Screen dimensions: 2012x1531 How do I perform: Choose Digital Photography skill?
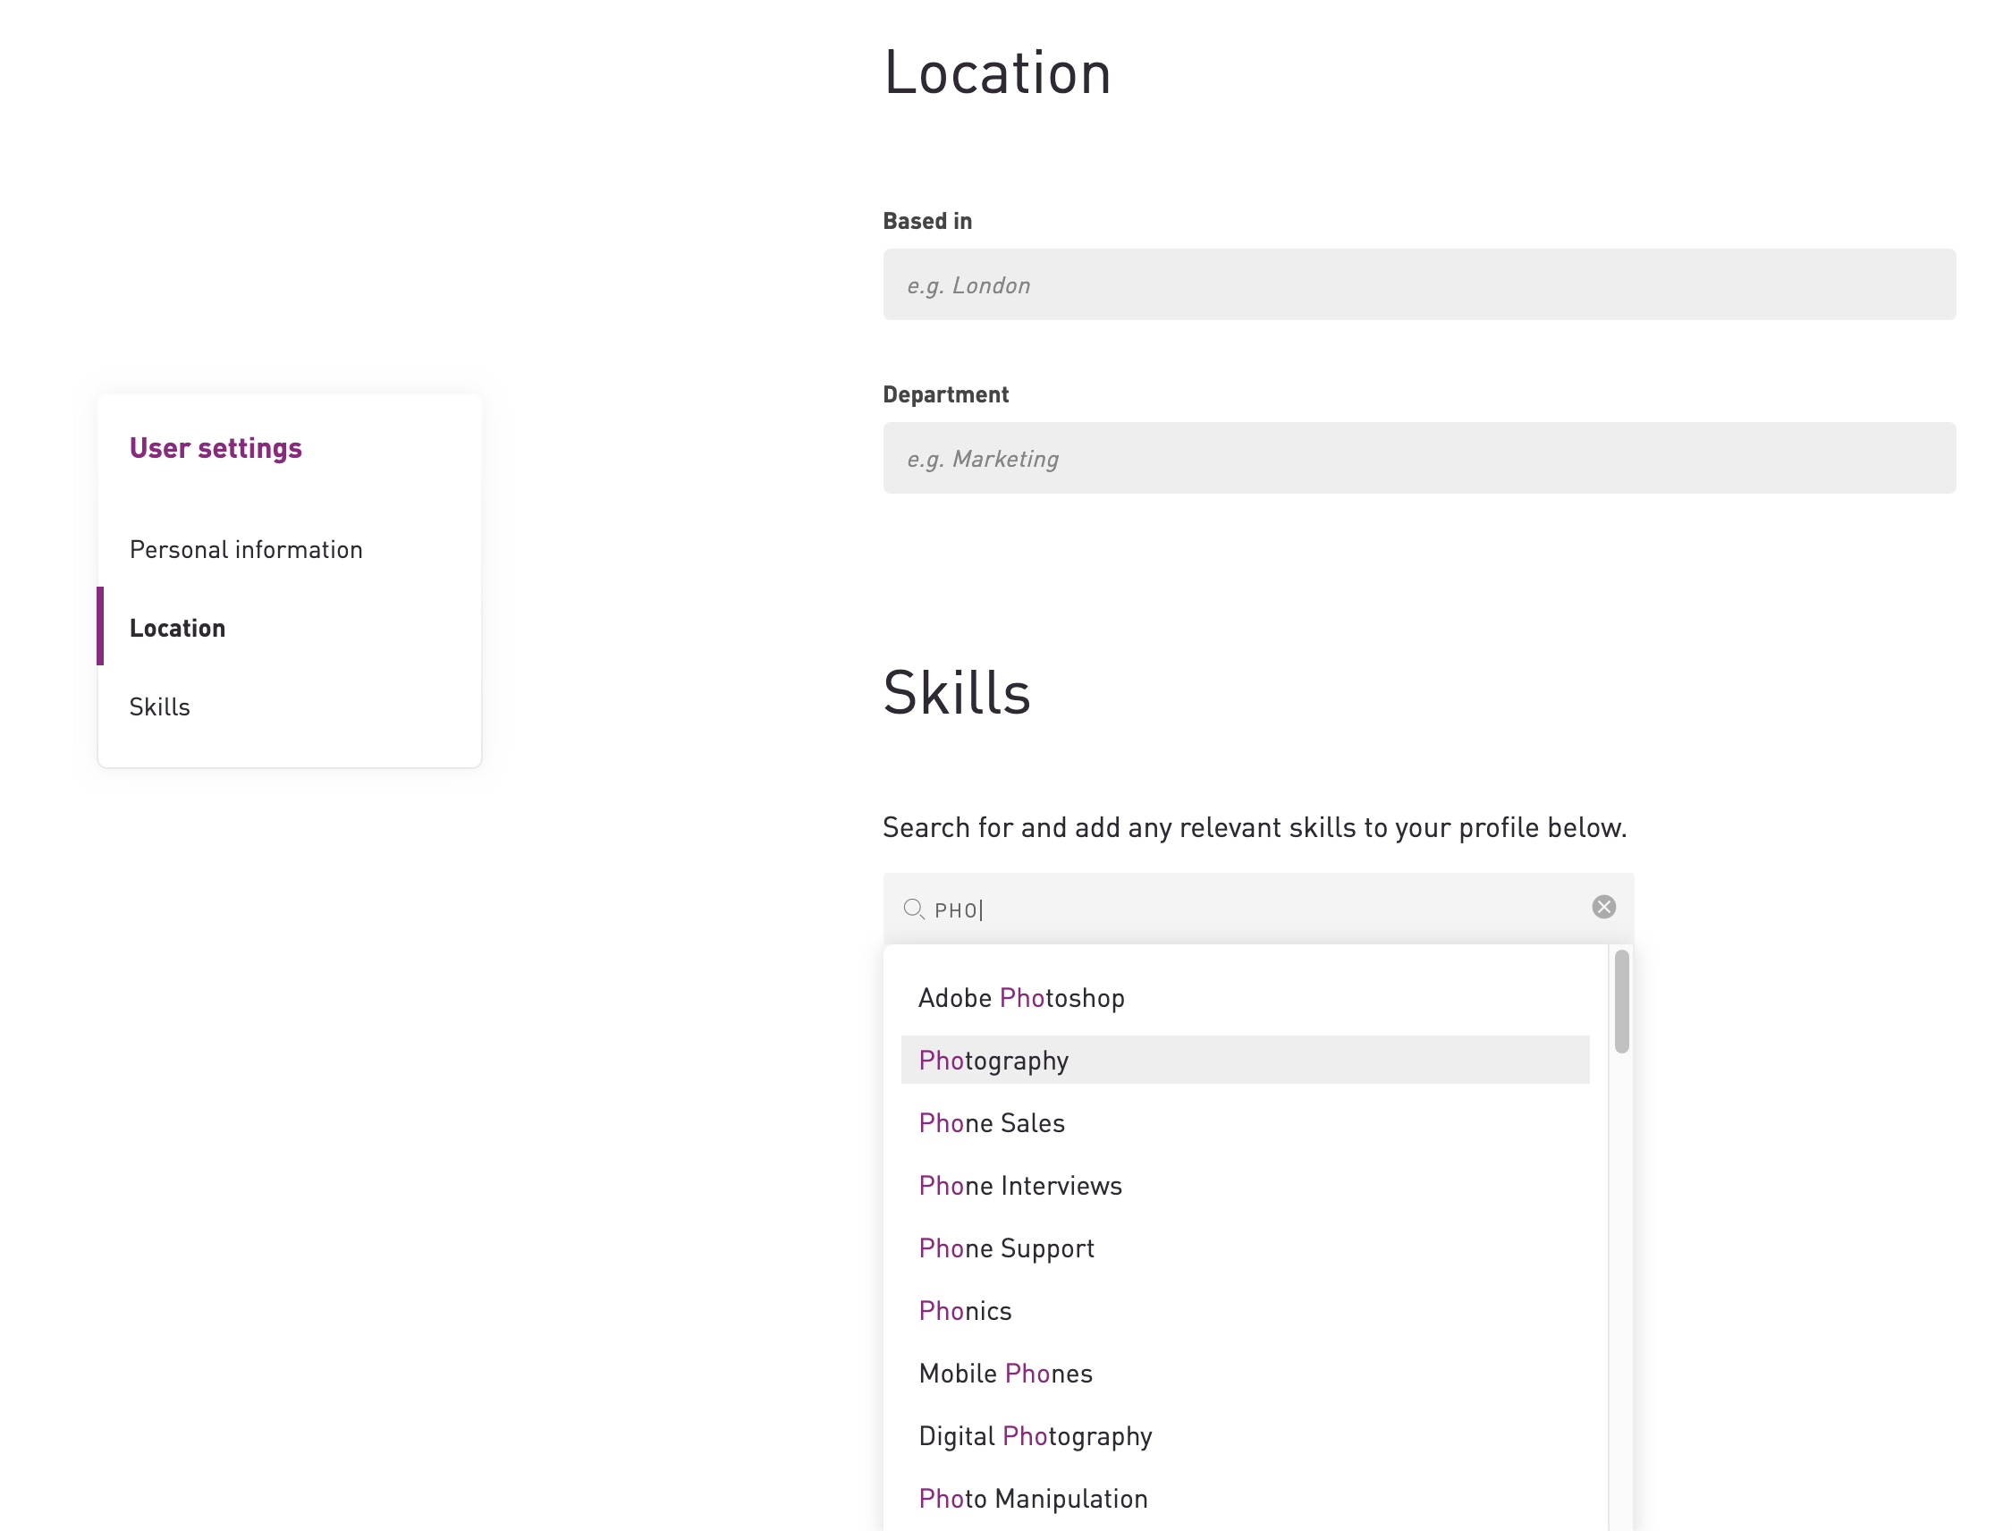coord(1036,1436)
